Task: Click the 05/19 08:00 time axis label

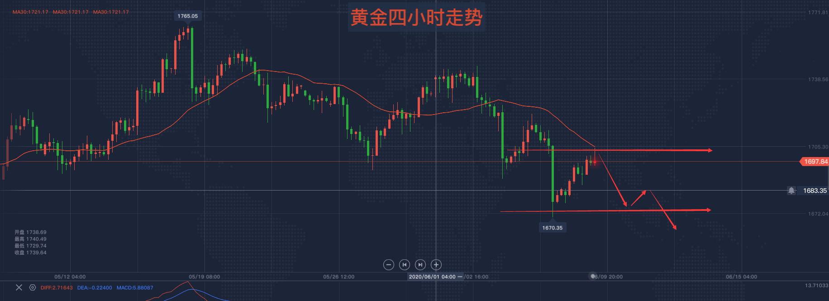Action: point(204,277)
